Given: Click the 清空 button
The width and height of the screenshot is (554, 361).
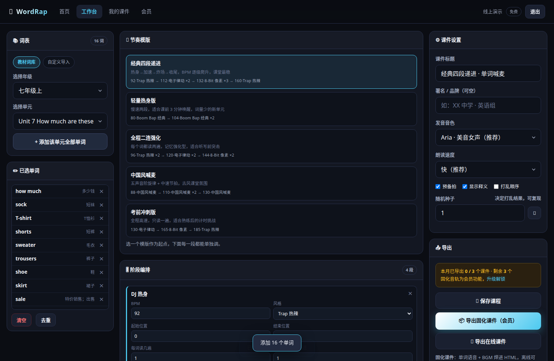Looking at the screenshot, I should pos(21,320).
